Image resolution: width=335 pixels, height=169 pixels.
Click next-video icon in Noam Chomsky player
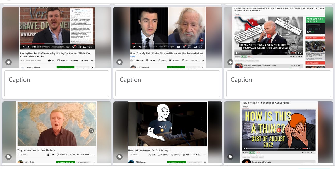point(140,47)
